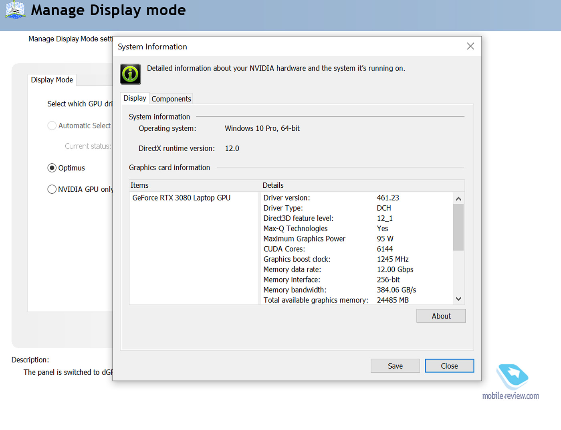Select the Optimus radio button

coord(52,168)
